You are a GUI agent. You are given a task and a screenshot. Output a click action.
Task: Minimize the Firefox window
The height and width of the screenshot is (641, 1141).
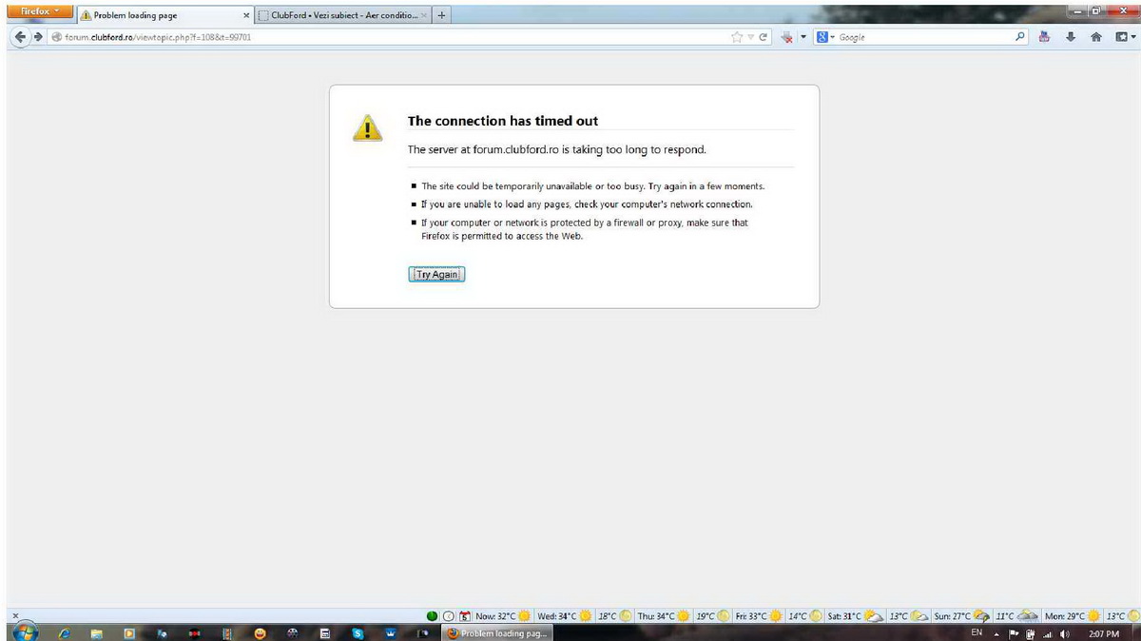(1077, 10)
